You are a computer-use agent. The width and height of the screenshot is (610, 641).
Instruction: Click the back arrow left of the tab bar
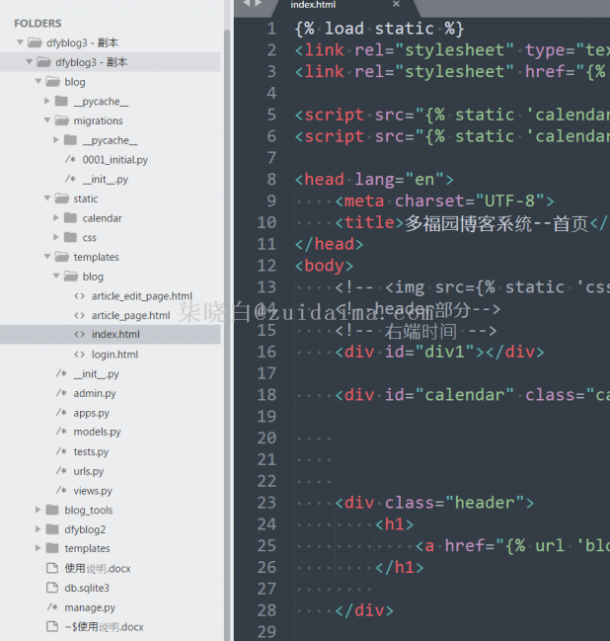point(247,4)
